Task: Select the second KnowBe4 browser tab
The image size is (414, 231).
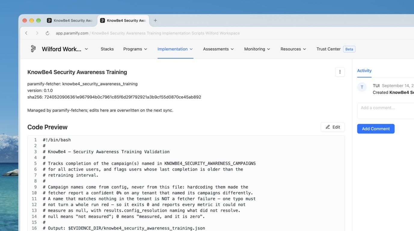Action: click(x=123, y=20)
